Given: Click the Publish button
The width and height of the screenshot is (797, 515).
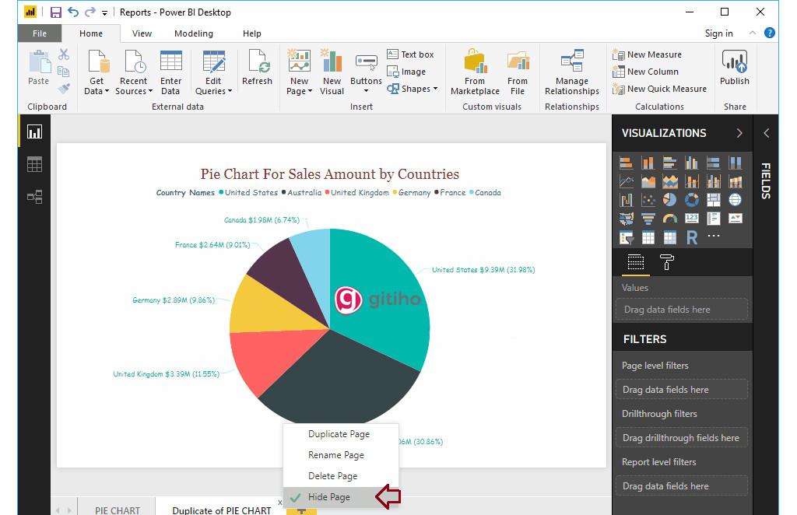Looking at the screenshot, I should point(735,68).
